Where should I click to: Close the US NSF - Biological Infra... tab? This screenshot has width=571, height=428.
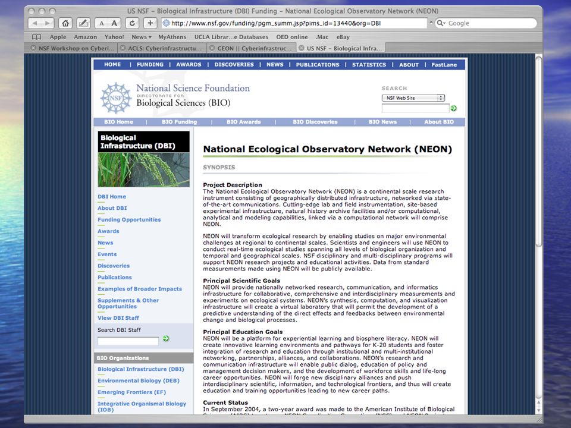click(x=301, y=48)
